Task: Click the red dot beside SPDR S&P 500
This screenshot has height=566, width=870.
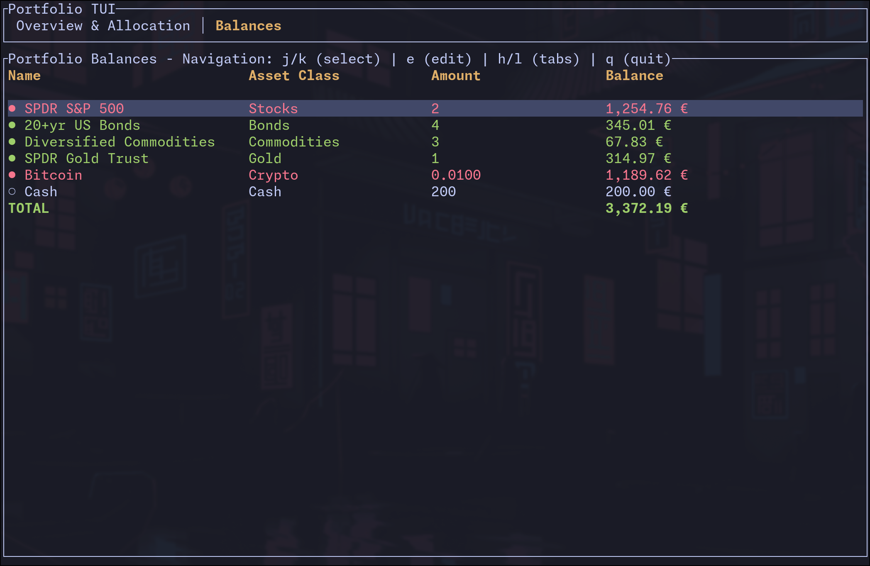Action: coord(12,109)
